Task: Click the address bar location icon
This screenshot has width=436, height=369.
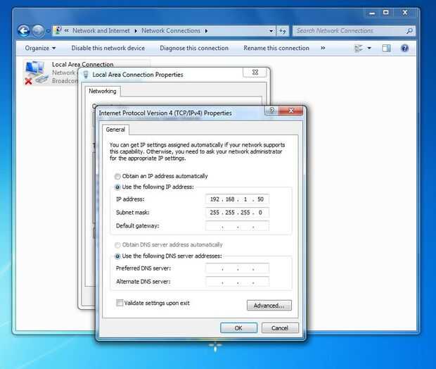Action: pyautogui.click(x=58, y=30)
